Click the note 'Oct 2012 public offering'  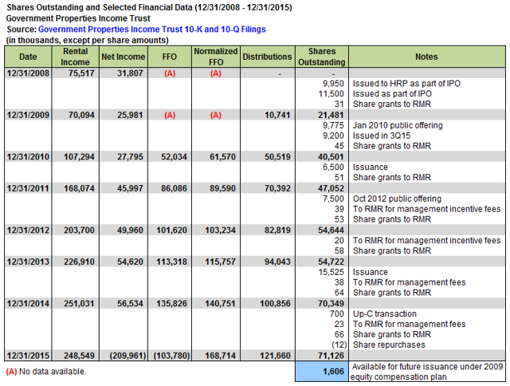pos(397,199)
